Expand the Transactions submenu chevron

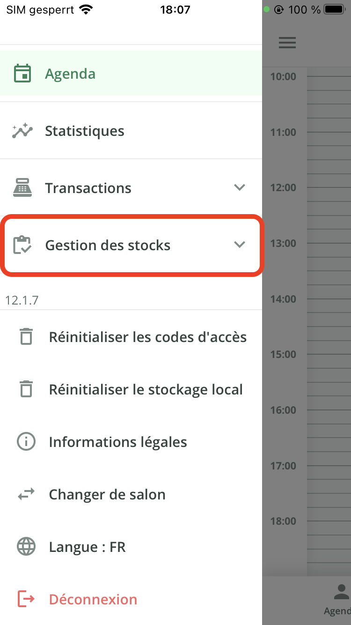[240, 188]
